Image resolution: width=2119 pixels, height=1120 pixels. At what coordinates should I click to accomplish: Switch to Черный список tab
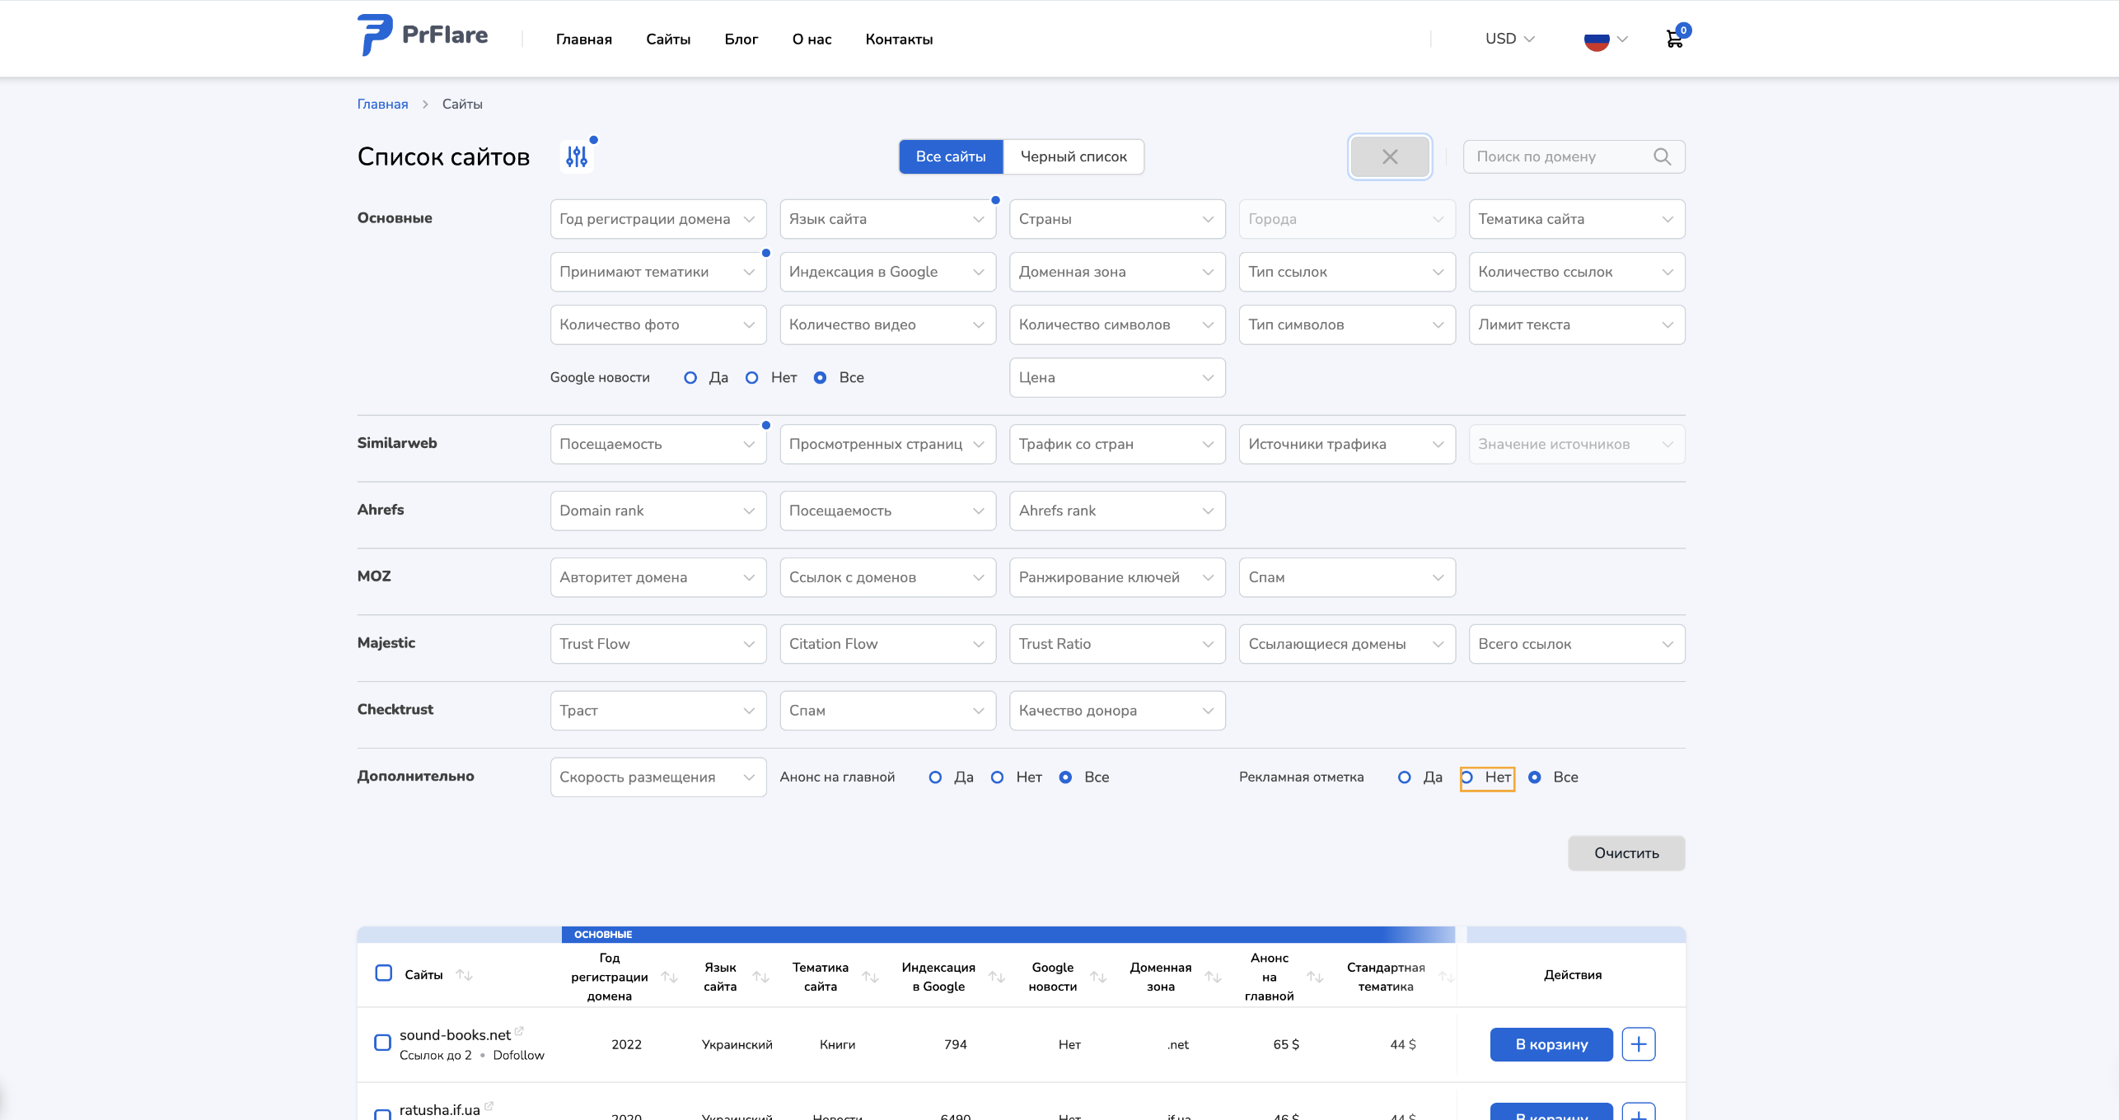coord(1074,156)
